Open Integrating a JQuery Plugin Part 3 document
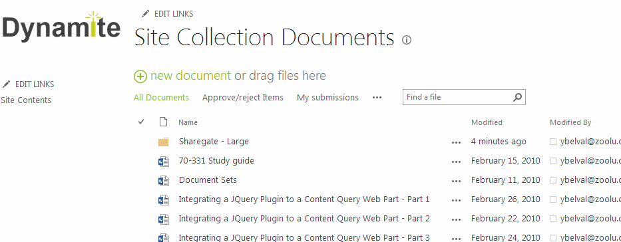The width and height of the screenshot is (621, 242). [x=304, y=237]
